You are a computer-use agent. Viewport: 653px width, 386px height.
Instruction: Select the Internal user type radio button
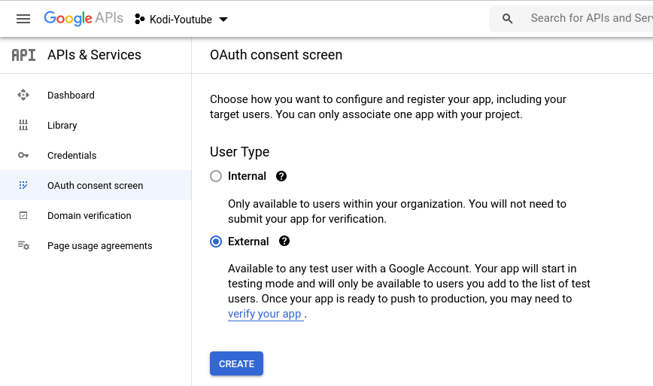[216, 176]
